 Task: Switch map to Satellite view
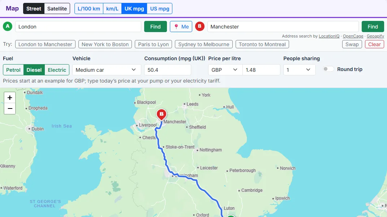pyautogui.click(x=57, y=9)
